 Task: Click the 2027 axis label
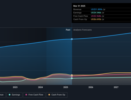(116, 87)
